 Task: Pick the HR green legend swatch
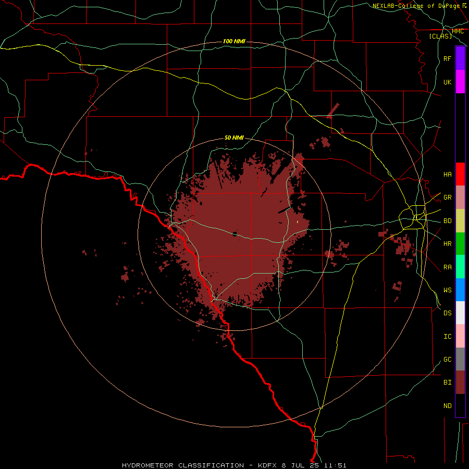coord(460,244)
